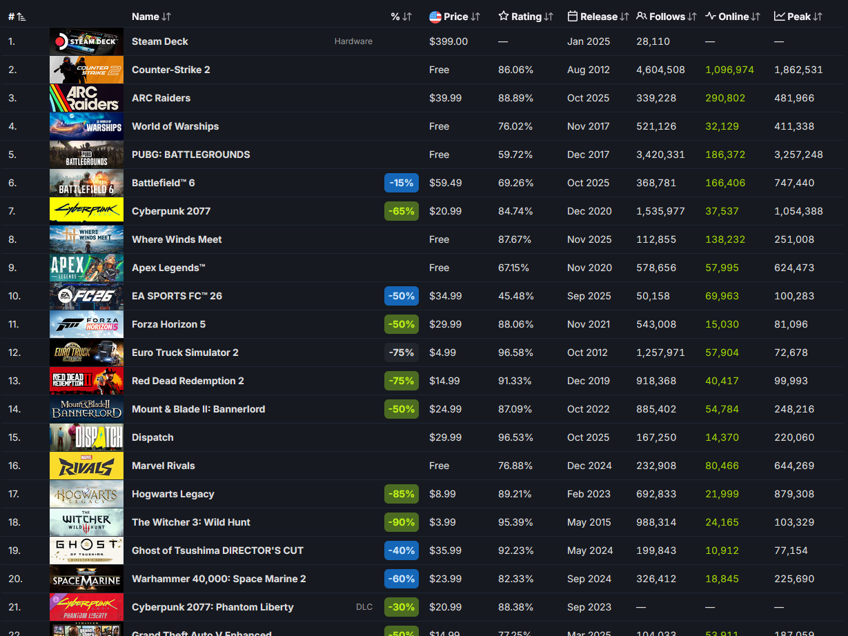848x636 pixels.
Task: Open the EA SPORTS FC 26 link
Action: pos(177,296)
